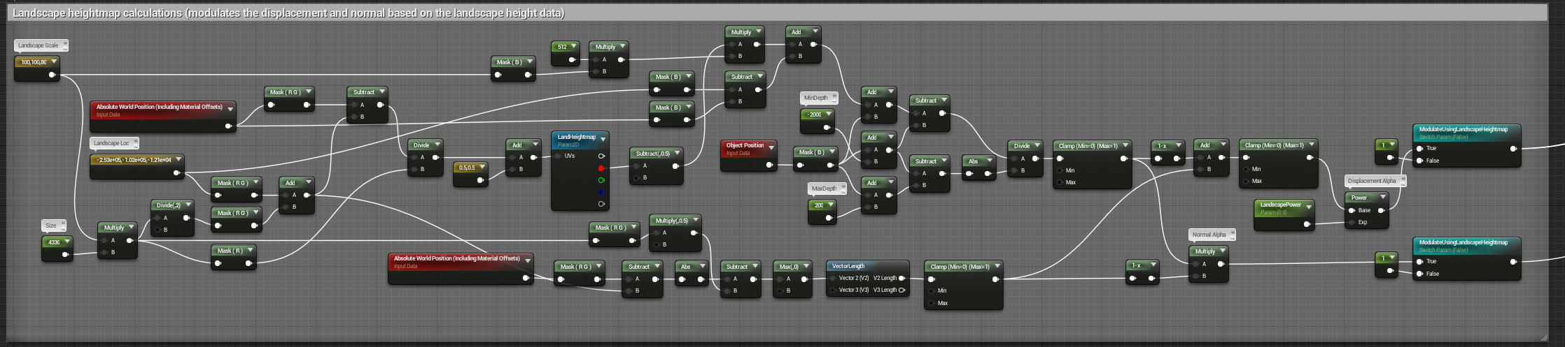The width and height of the screenshot is (1565, 347).
Task: Click the B input pin on Subtract(,0.5) node
Action: click(x=637, y=177)
